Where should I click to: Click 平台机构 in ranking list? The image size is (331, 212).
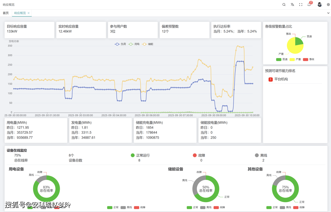click(281, 79)
